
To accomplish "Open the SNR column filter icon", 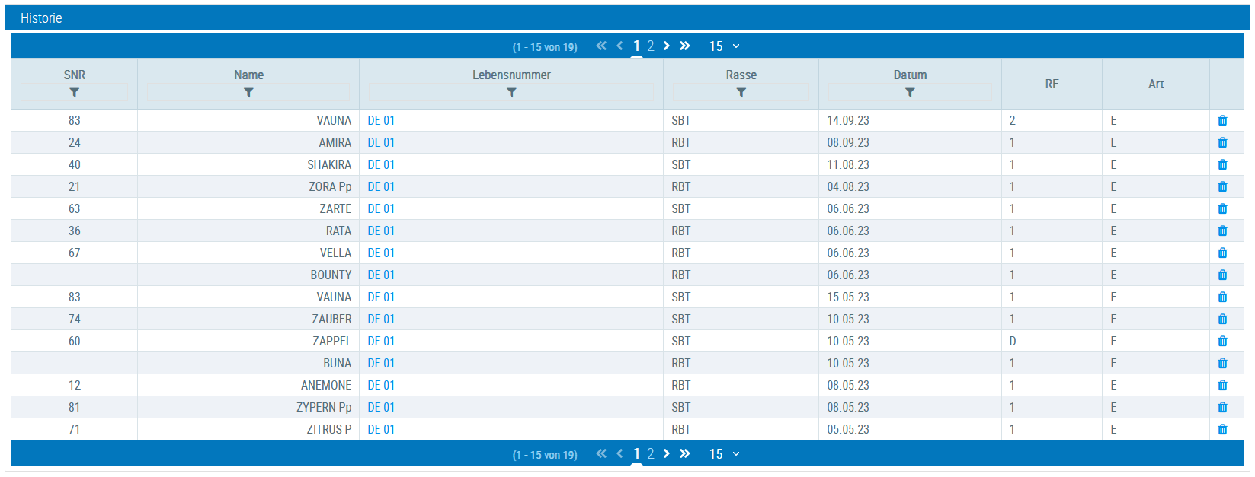I will click(x=74, y=93).
